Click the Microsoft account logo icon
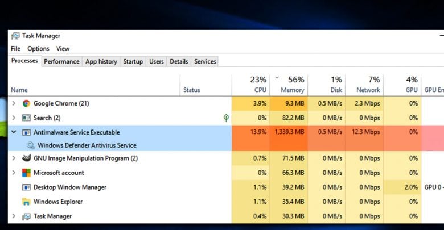The width and height of the screenshot is (444, 230). 26,173
